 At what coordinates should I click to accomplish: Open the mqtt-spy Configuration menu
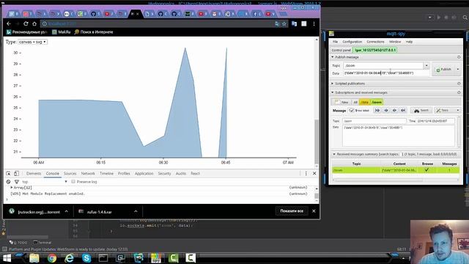coord(352,42)
